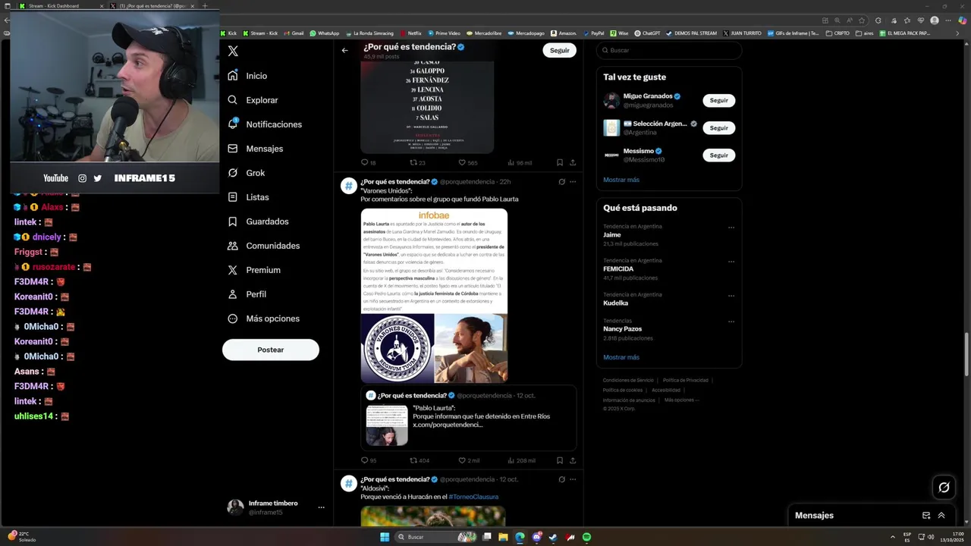
Task: Open the Netflix bookmark
Action: point(410,33)
